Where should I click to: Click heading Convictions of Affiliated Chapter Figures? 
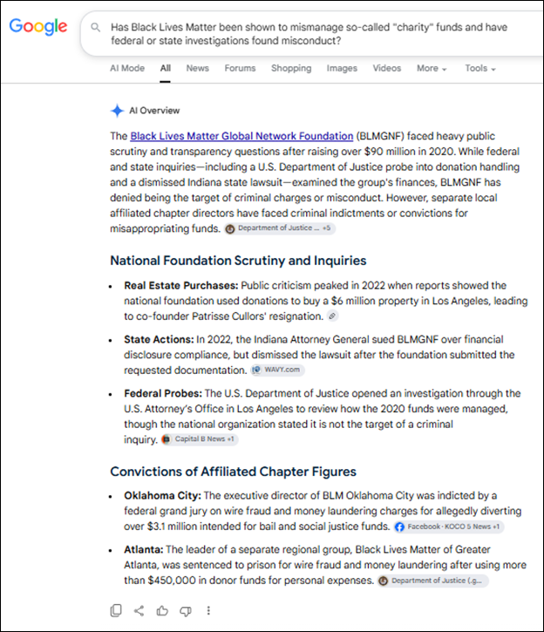coord(234,472)
